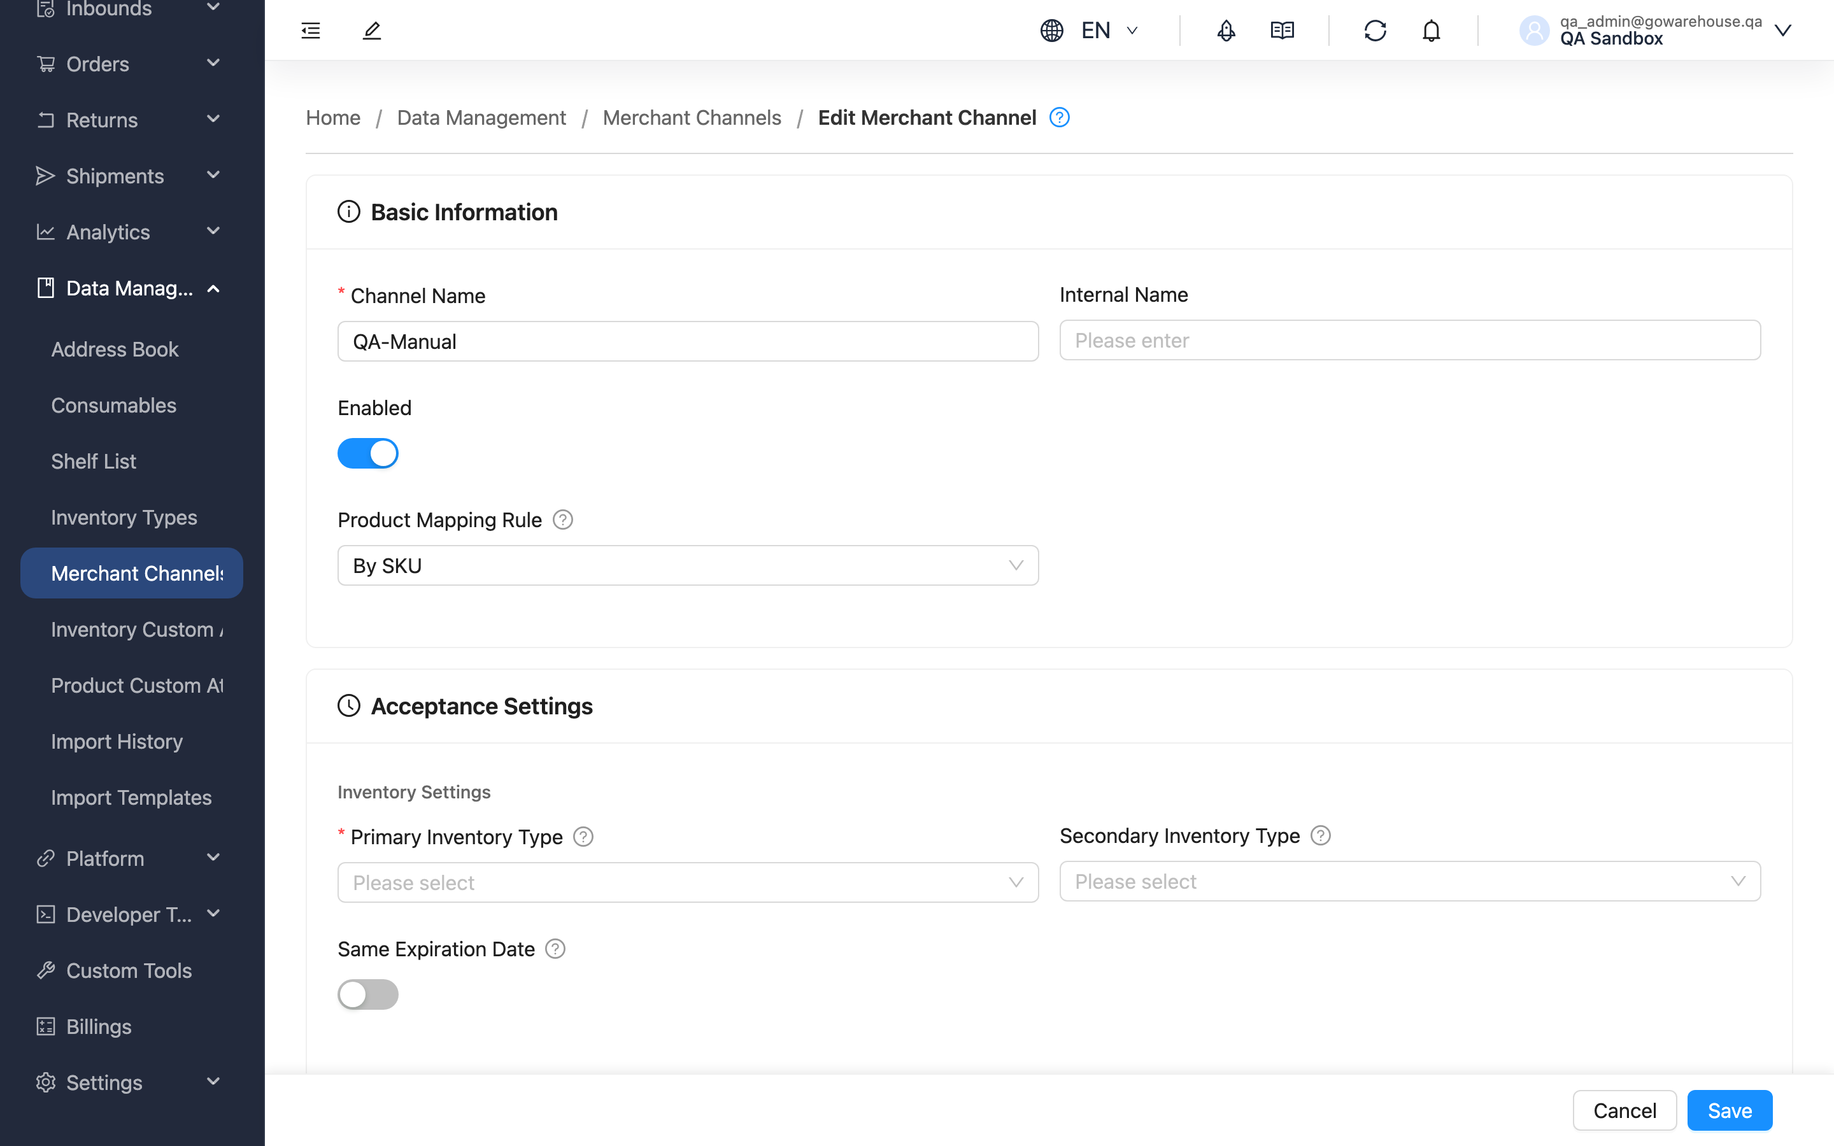The width and height of the screenshot is (1834, 1146).
Task: Open the book documentation icon
Action: (1281, 31)
